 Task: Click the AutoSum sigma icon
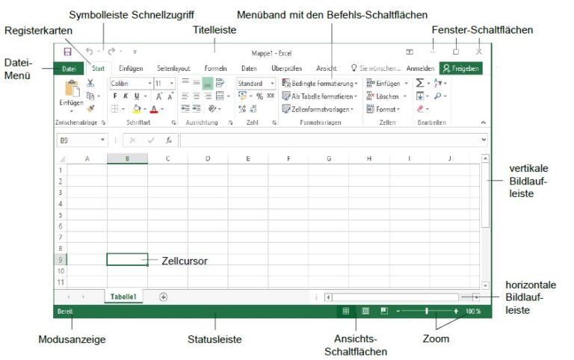pos(420,83)
